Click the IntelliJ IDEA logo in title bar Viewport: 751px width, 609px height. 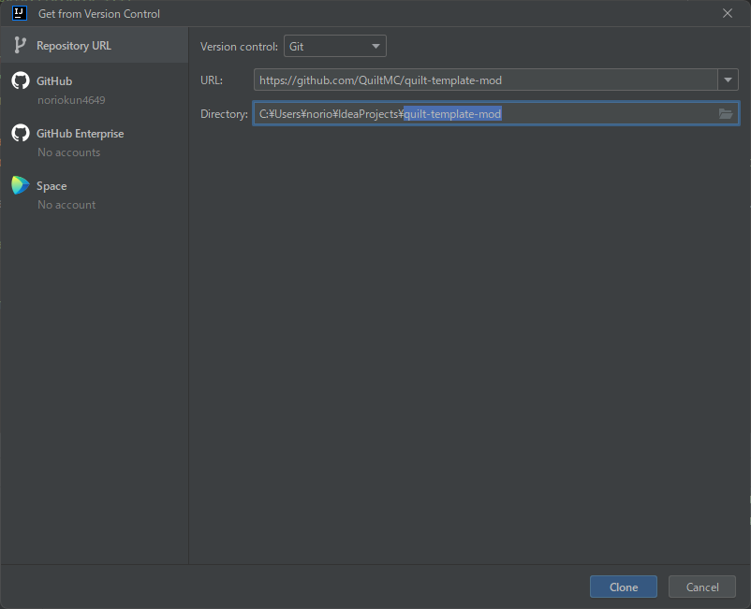click(x=20, y=13)
